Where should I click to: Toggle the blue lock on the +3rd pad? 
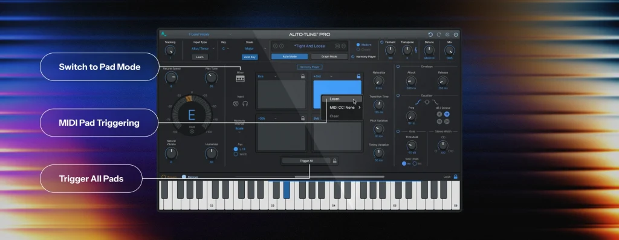(x=358, y=76)
